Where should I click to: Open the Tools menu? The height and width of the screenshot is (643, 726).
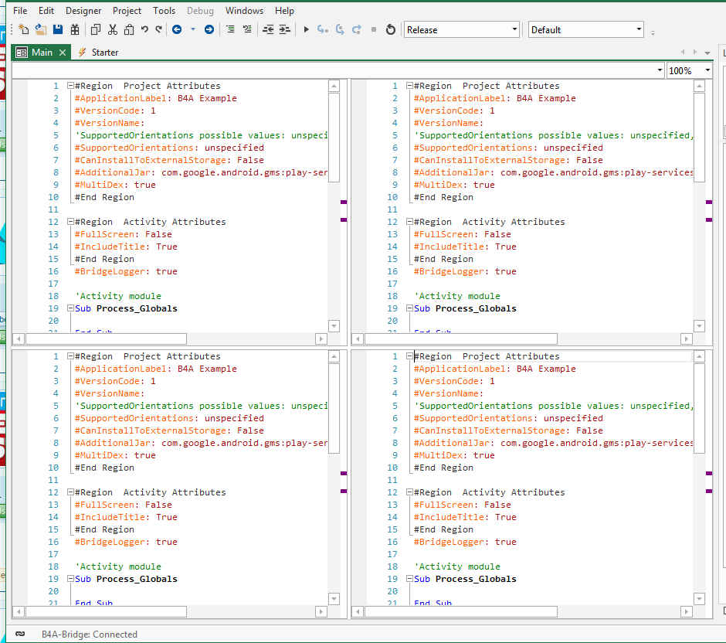164,11
